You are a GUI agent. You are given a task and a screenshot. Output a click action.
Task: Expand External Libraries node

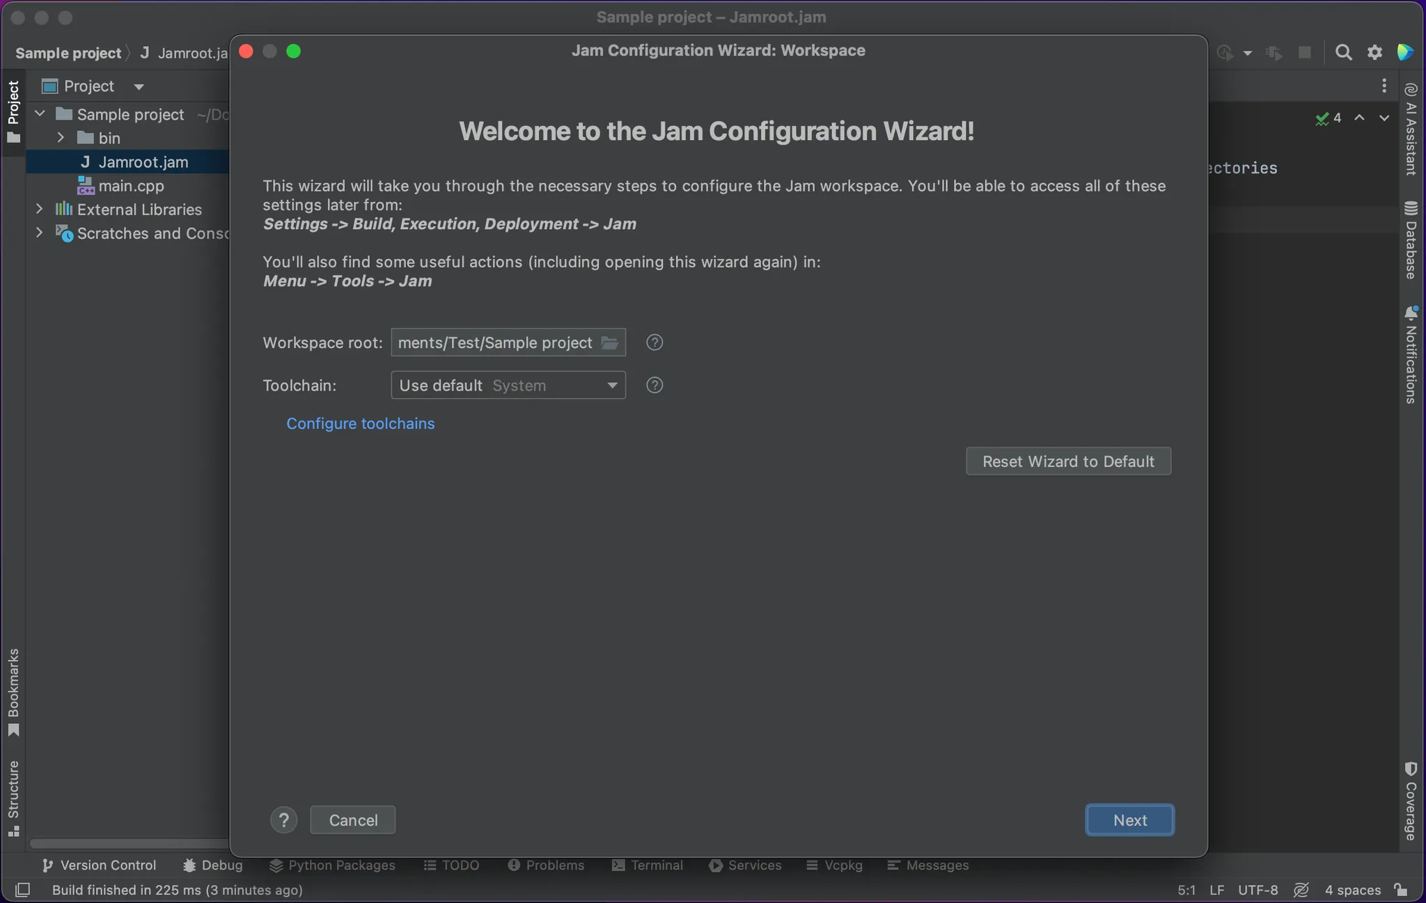(40, 209)
